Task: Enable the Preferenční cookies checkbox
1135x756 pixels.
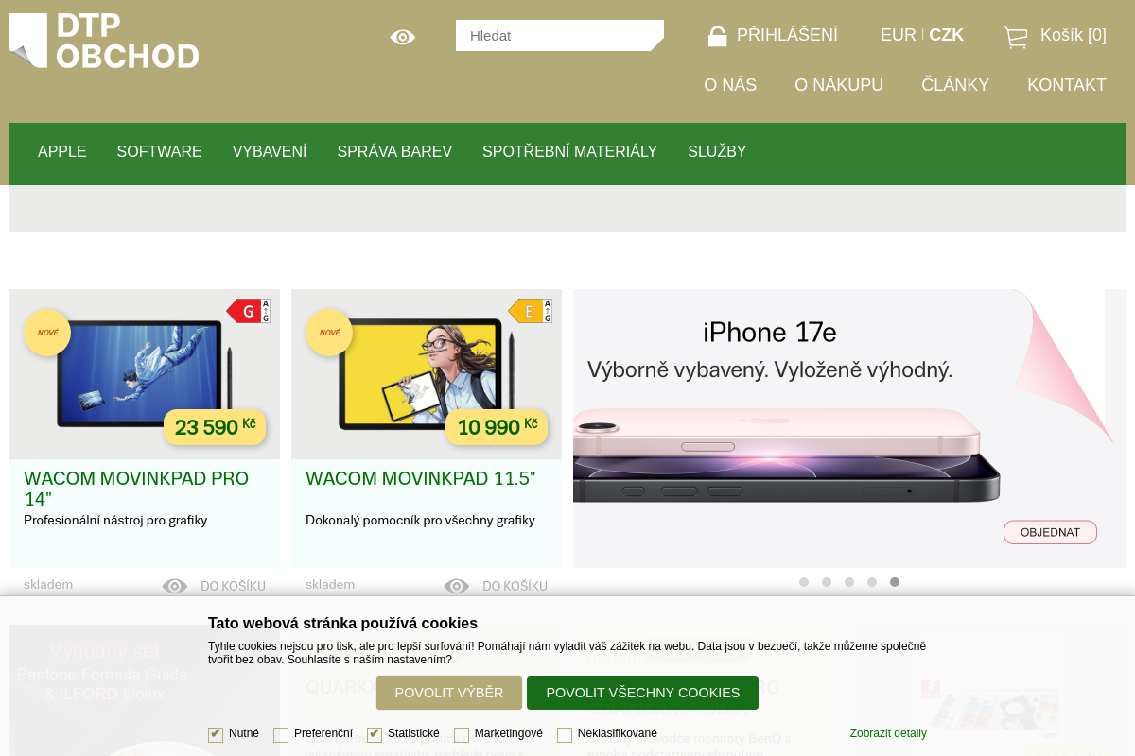Action: point(281,734)
